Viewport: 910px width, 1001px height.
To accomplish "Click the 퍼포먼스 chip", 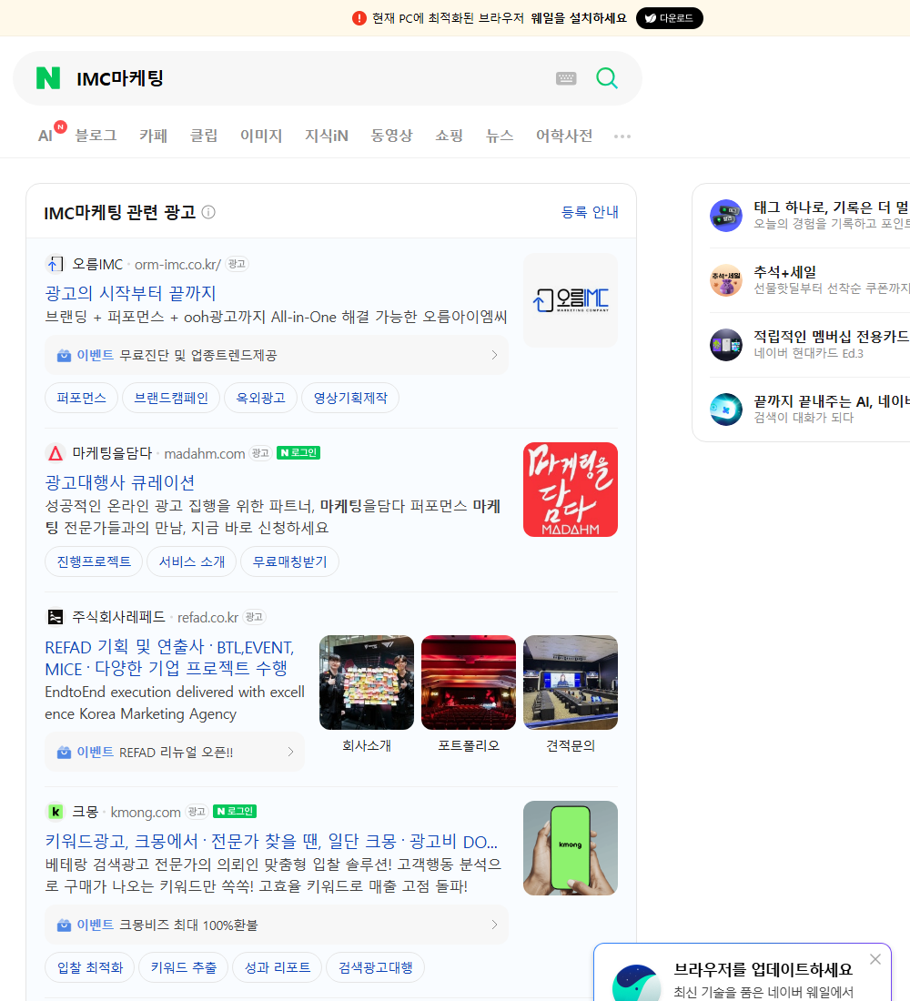I will (81, 398).
